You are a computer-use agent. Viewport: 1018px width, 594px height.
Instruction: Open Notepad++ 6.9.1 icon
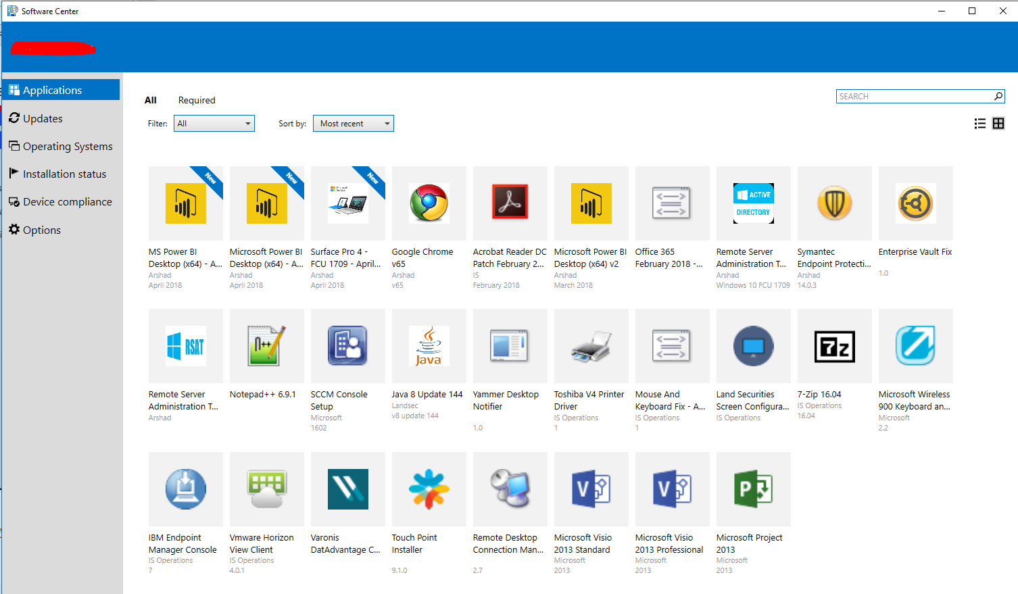coord(267,346)
